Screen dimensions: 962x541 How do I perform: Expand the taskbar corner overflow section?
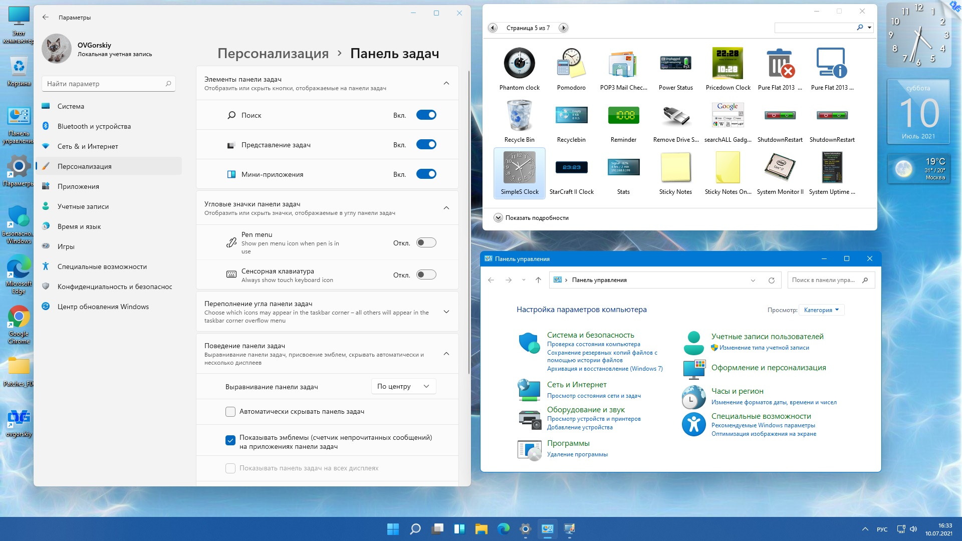click(x=446, y=312)
